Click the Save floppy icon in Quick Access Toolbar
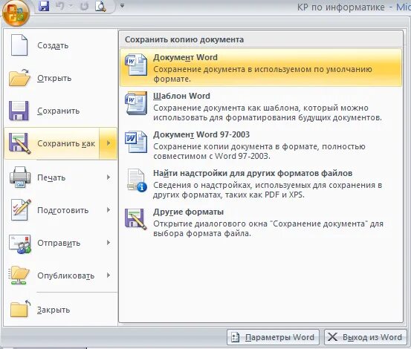This screenshot has height=349, width=411. [44, 6]
